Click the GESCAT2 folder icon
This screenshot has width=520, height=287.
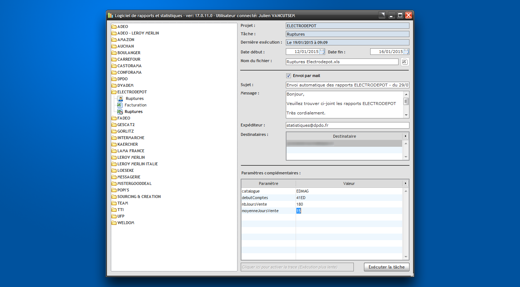[x=114, y=125]
